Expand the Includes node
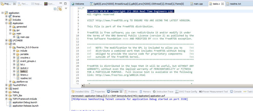The height and width of the screenshot is (111, 253). pyautogui.click(x=6, y=20)
